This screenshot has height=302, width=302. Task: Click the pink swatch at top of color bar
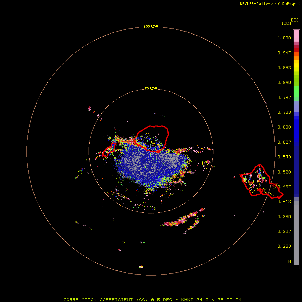point(296,36)
